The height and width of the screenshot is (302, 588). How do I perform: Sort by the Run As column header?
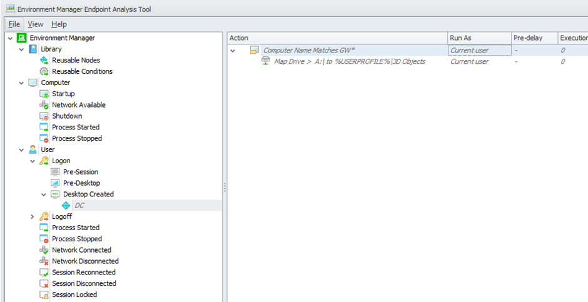(x=480, y=38)
